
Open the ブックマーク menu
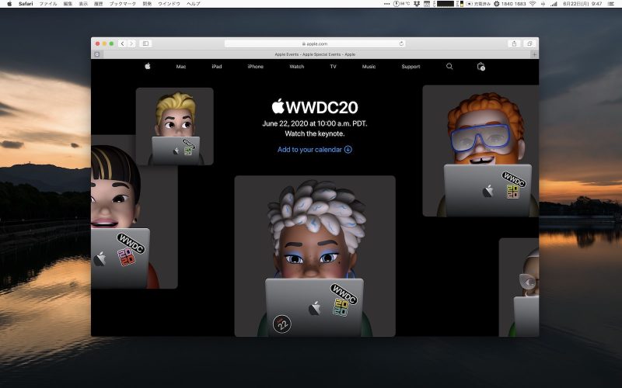click(x=123, y=4)
